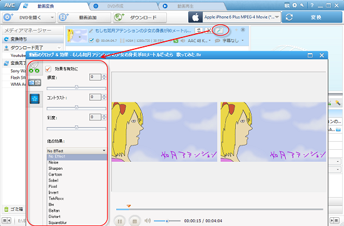Image resolution: width=344 pixels, height=226 pixels.
Task: Select TehRoxx effect from list
Action: [56, 199]
